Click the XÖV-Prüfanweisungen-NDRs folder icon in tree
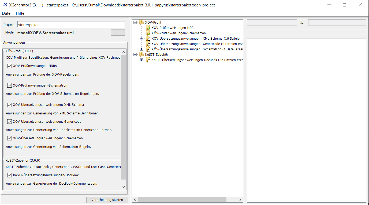Viewport: 369px width, 205px height. 148,28
